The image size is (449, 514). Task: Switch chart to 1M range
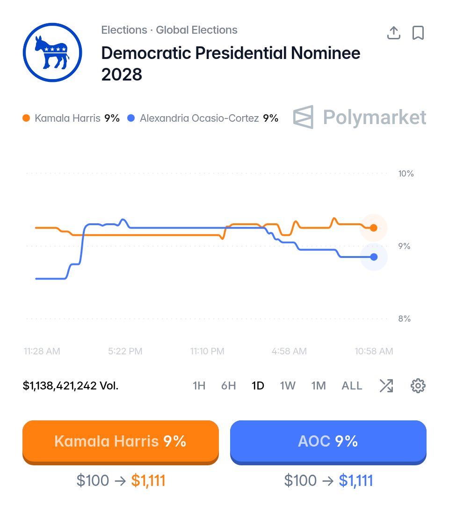pos(319,386)
